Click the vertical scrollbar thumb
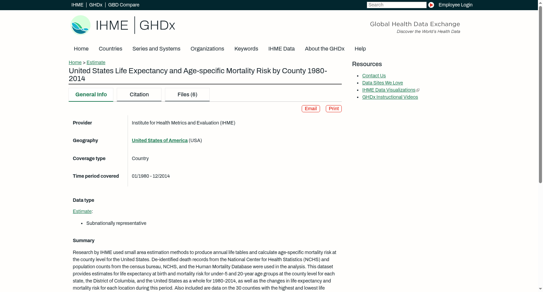 click(540, 95)
